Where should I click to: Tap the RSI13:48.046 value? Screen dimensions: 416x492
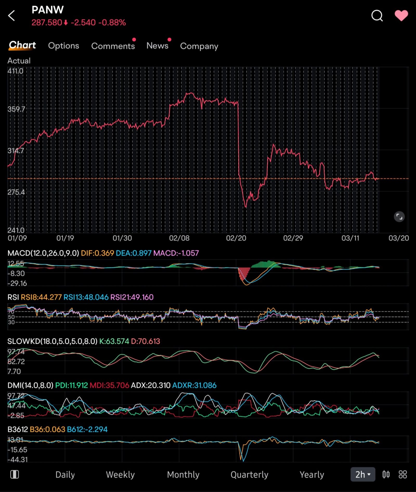point(86,297)
